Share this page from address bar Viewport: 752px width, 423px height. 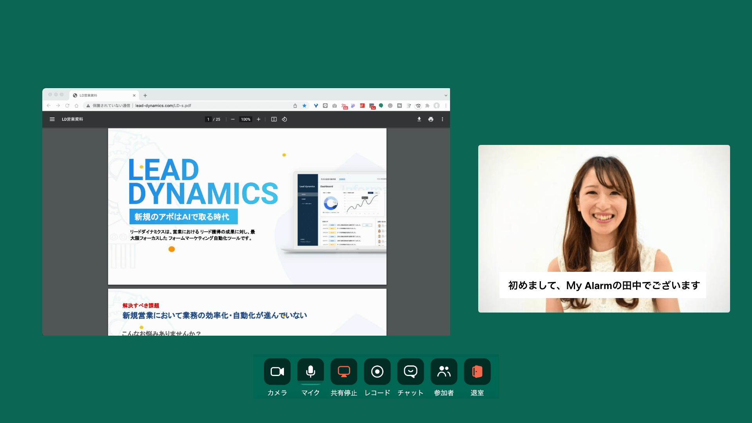pos(295,106)
